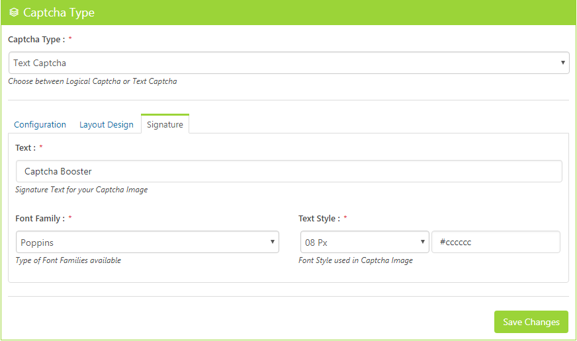Click the Font Families available hint

[x=68, y=260]
